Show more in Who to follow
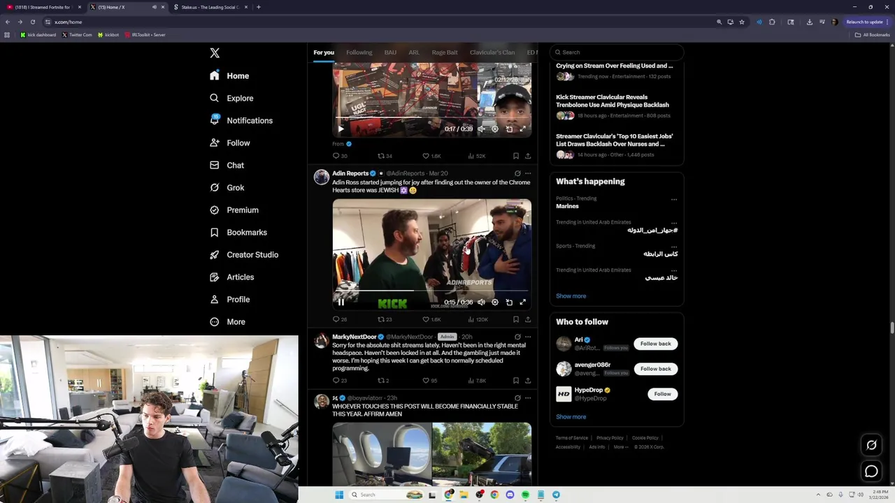Screen dimensions: 895x503 571,417
